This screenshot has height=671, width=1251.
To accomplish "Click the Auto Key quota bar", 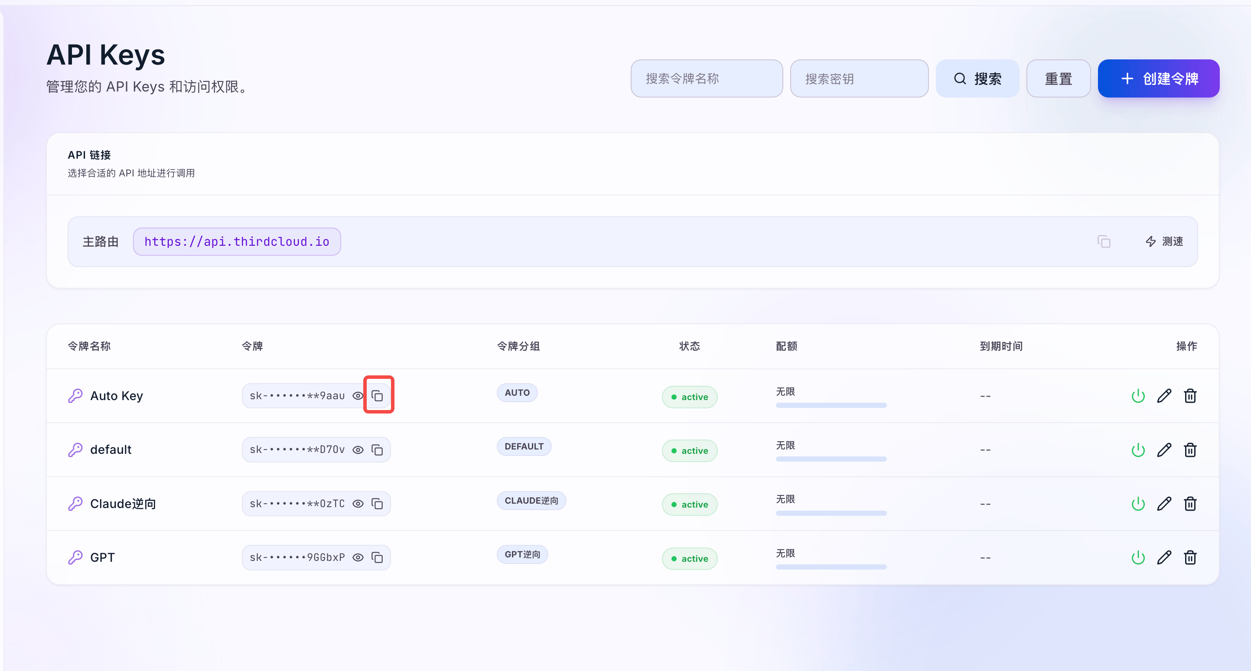I will point(831,405).
